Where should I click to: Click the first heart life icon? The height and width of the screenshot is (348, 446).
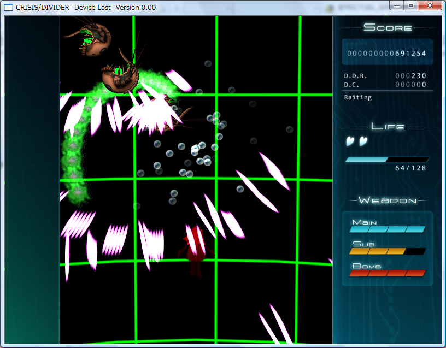pyautogui.click(x=350, y=141)
